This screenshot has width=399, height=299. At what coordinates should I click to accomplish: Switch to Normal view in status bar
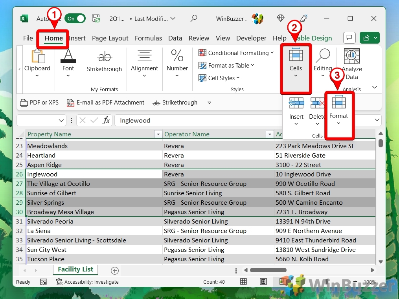pyautogui.click(x=243, y=282)
